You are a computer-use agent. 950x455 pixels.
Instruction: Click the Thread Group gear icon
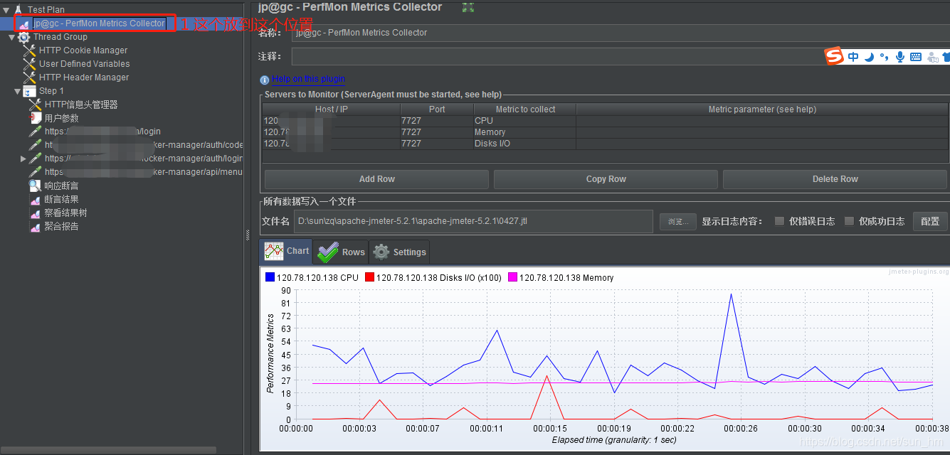click(x=23, y=37)
